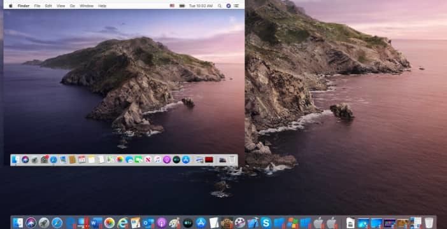The width and height of the screenshot is (447, 229).
Task: Open Finder in the dark bottom dock
Action: [18, 223]
